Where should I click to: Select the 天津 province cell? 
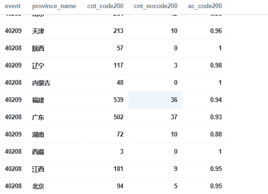pyautogui.click(x=54, y=31)
